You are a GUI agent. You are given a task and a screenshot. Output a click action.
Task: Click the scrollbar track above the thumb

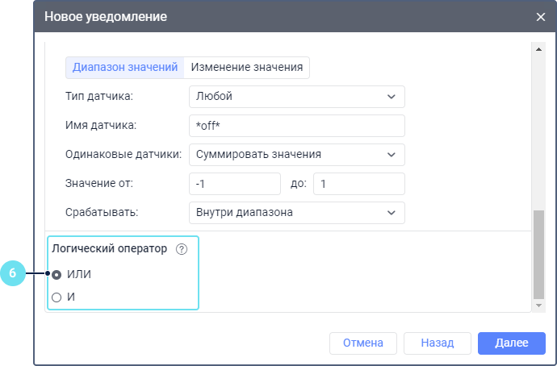pos(539,129)
